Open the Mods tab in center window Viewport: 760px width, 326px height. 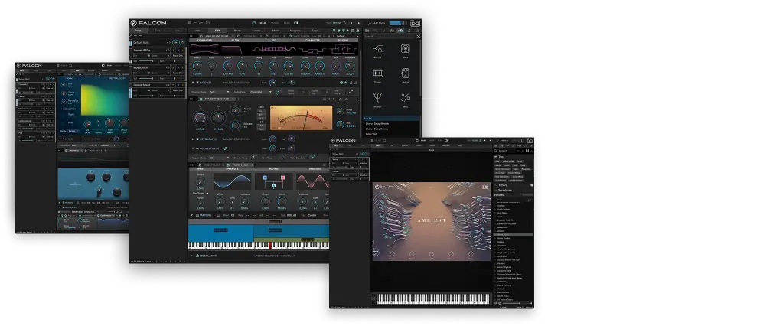(276, 31)
